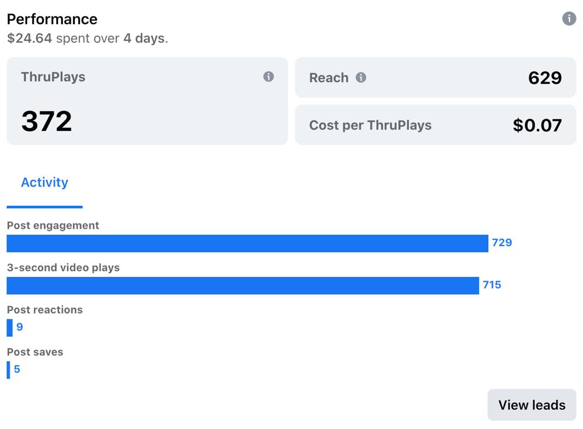Viewport: 583px width, 429px height.
Task: Click the 3-second video plays bar
Action: click(243, 285)
